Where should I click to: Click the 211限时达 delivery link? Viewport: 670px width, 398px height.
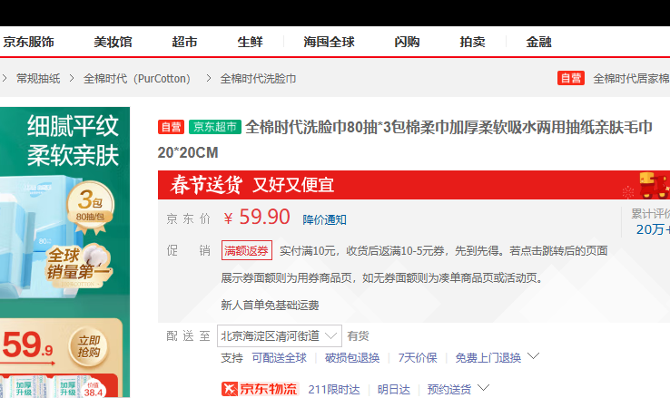(x=334, y=390)
